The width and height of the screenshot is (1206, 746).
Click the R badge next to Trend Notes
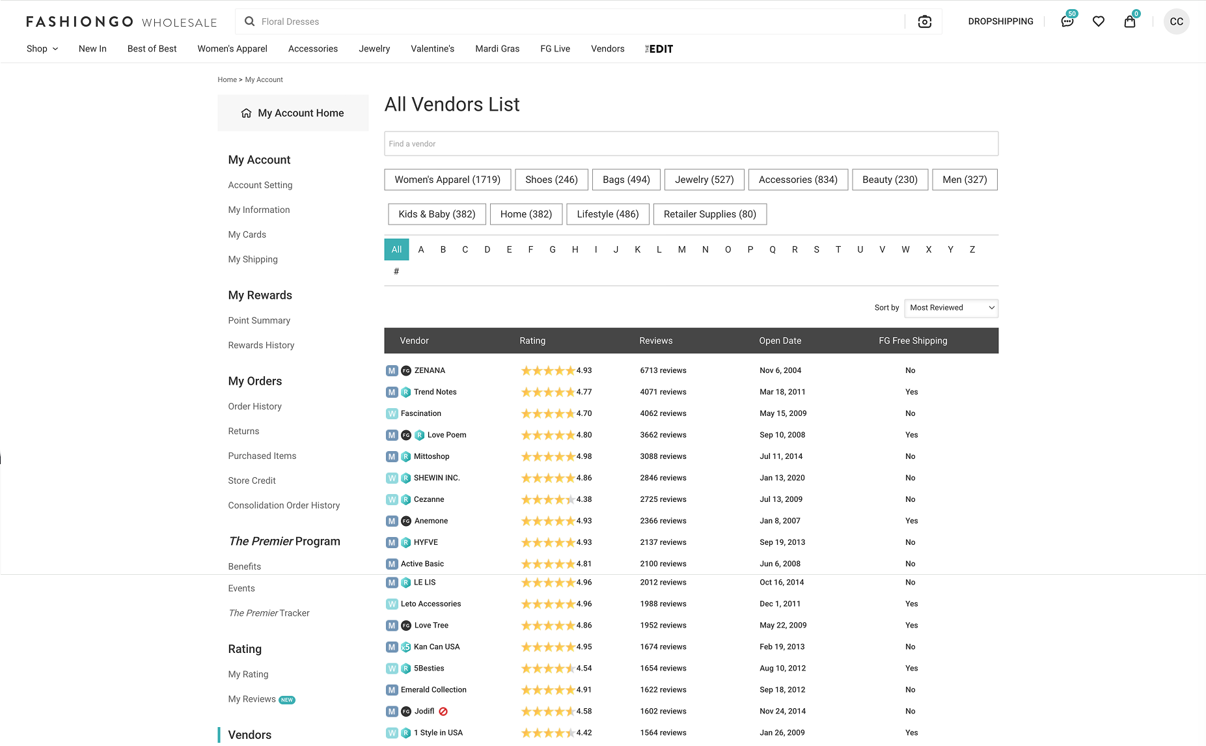(x=406, y=392)
